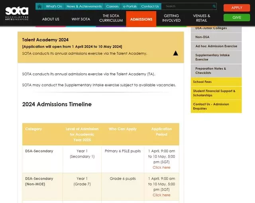Collapse the Talent Academy 2024 section arrow
The width and height of the screenshot is (255, 203).
click(x=175, y=53)
